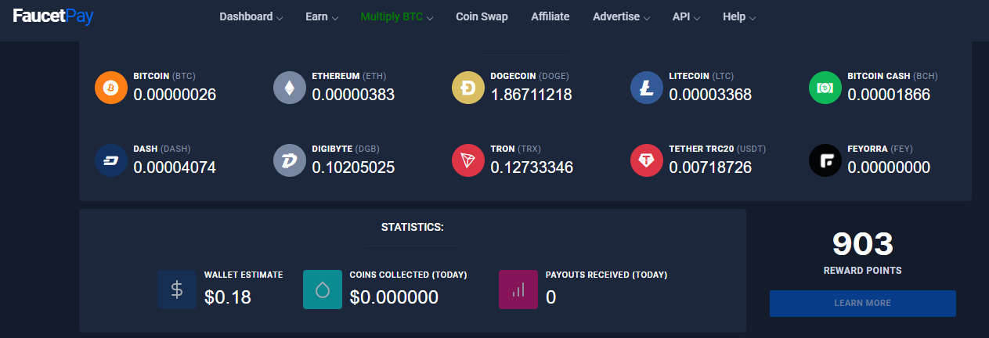Click the STATISTICS heading
Image resolution: width=989 pixels, height=338 pixels.
413,228
